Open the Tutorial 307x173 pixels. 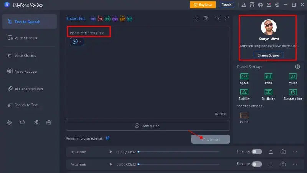click(227, 5)
